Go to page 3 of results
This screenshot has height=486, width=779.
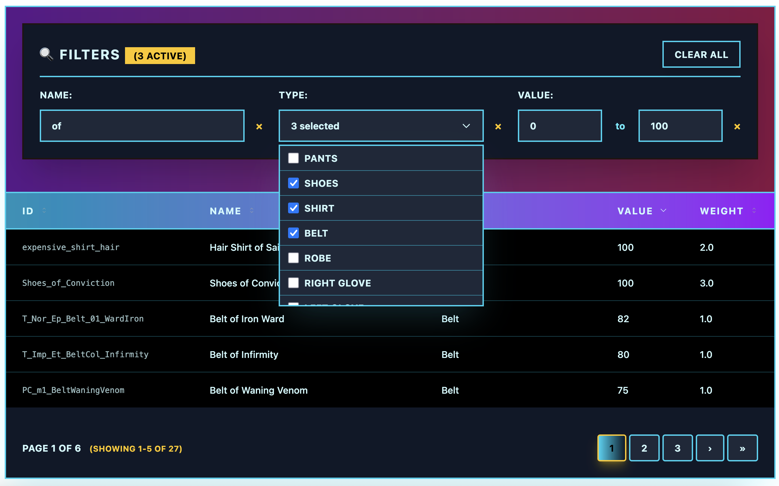point(677,448)
